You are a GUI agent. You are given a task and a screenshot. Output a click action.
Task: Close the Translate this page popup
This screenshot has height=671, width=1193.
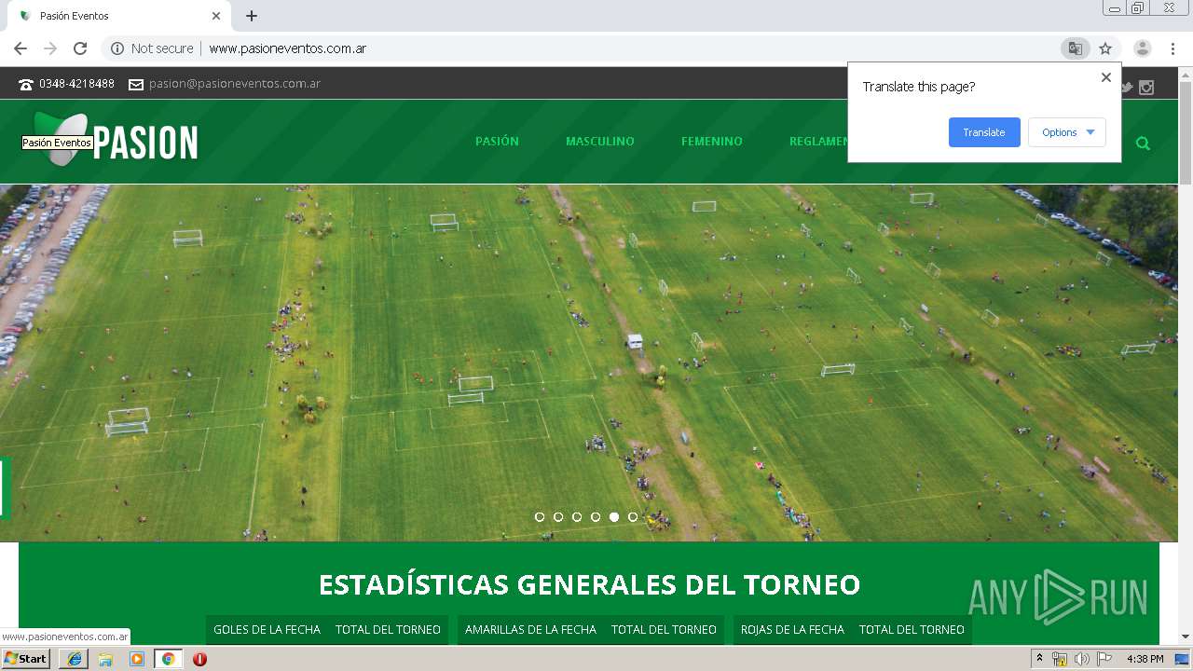point(1106,77)
